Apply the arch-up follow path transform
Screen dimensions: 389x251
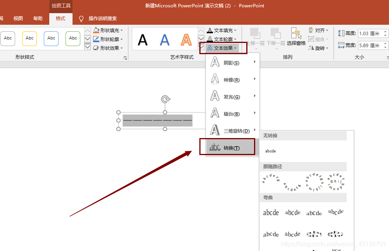coord(271,179)
